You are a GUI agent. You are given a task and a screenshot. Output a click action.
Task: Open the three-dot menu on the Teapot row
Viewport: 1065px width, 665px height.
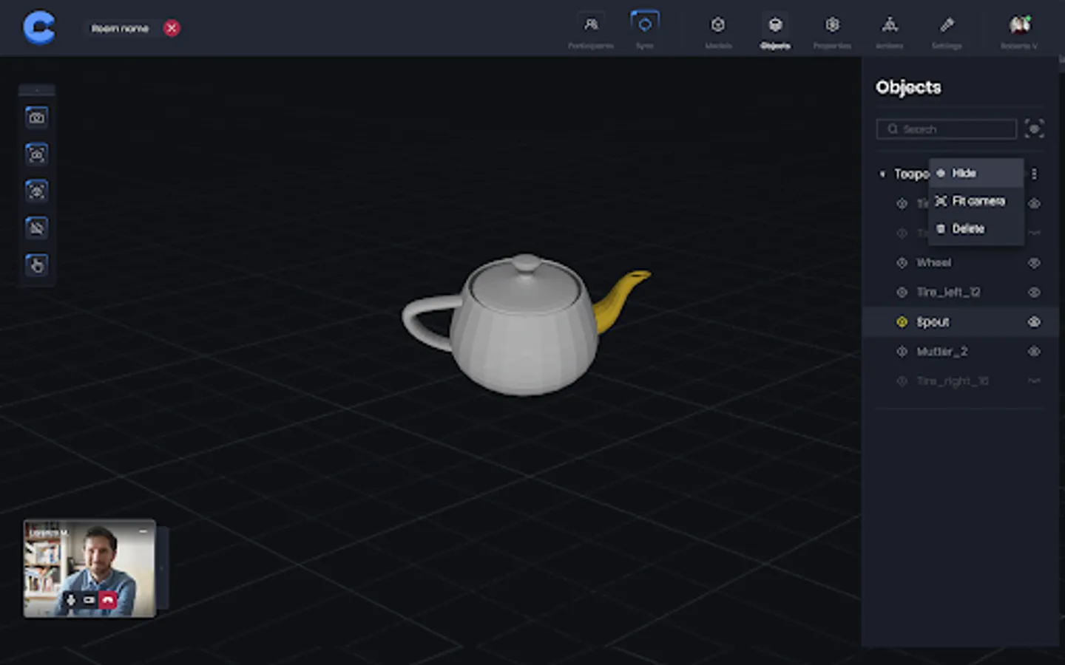click(x=1034, y=174)
